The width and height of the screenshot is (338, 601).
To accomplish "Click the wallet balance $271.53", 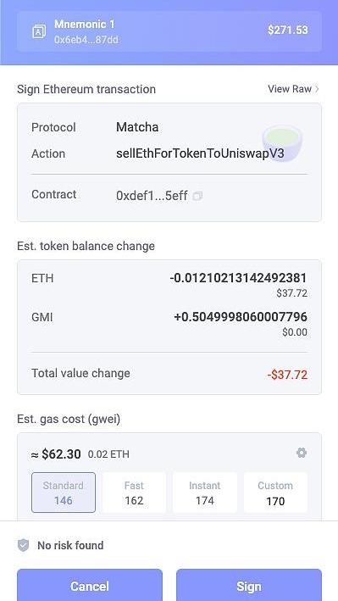I will tap(288, 30).
